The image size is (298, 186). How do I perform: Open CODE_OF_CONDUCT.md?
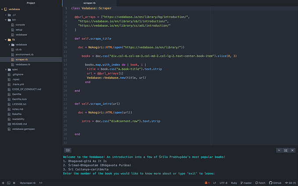[27, 89]
